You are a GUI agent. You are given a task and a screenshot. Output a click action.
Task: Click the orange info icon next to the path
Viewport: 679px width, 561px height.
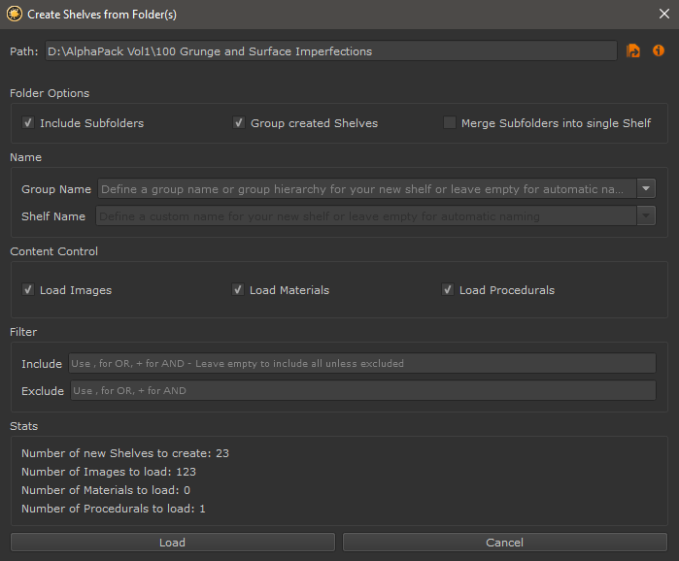click(658, 51)
